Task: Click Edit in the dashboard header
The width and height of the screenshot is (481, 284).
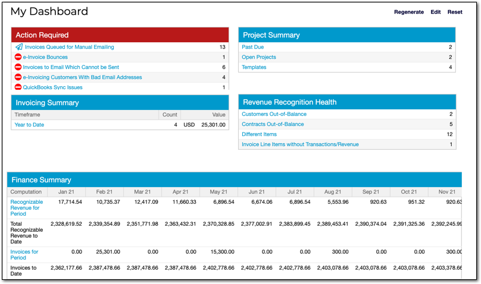Action: tap(436, 12)
